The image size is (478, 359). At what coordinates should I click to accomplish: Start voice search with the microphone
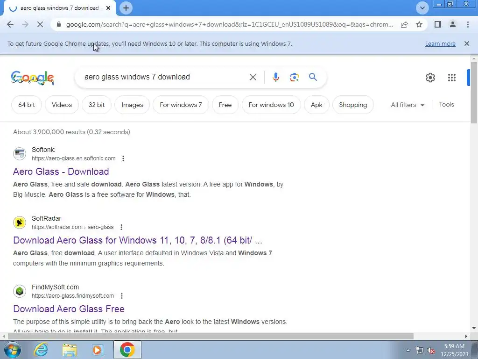[275, 77]
